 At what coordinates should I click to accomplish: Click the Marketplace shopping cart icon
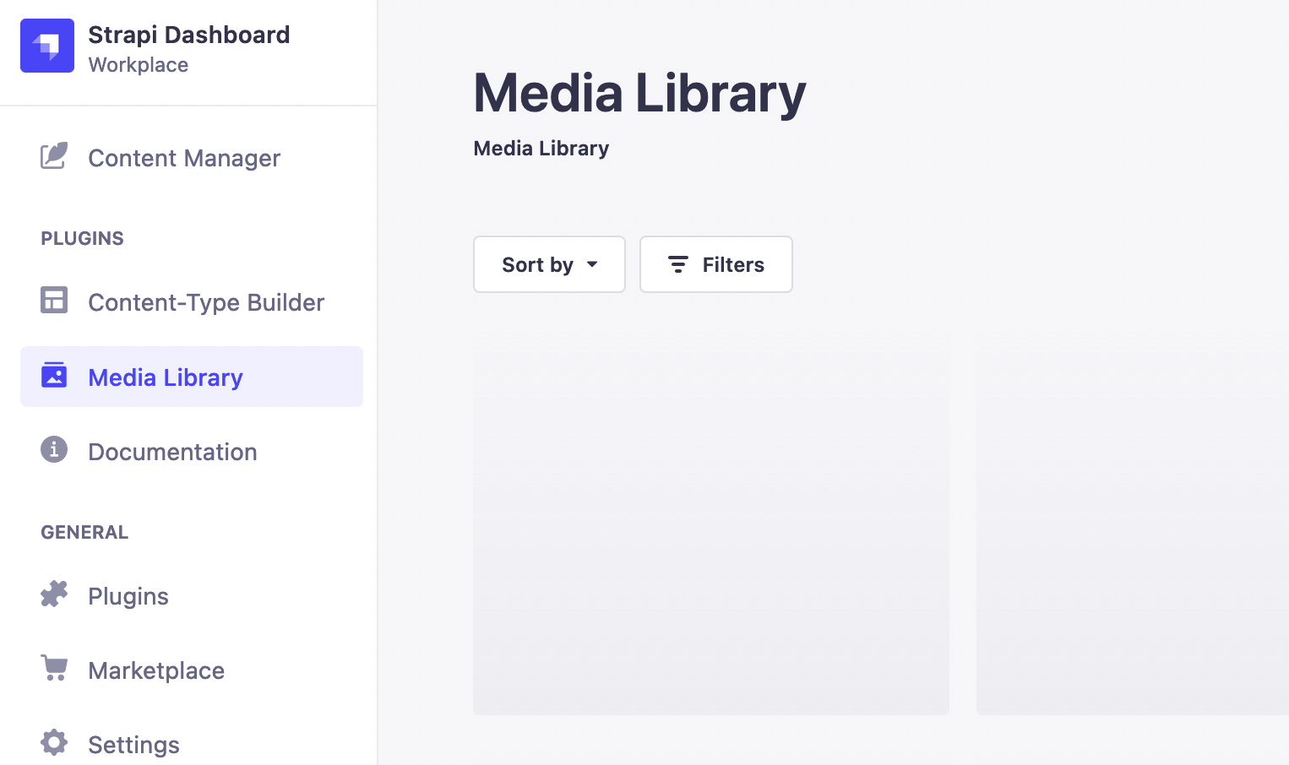(54, 668)
